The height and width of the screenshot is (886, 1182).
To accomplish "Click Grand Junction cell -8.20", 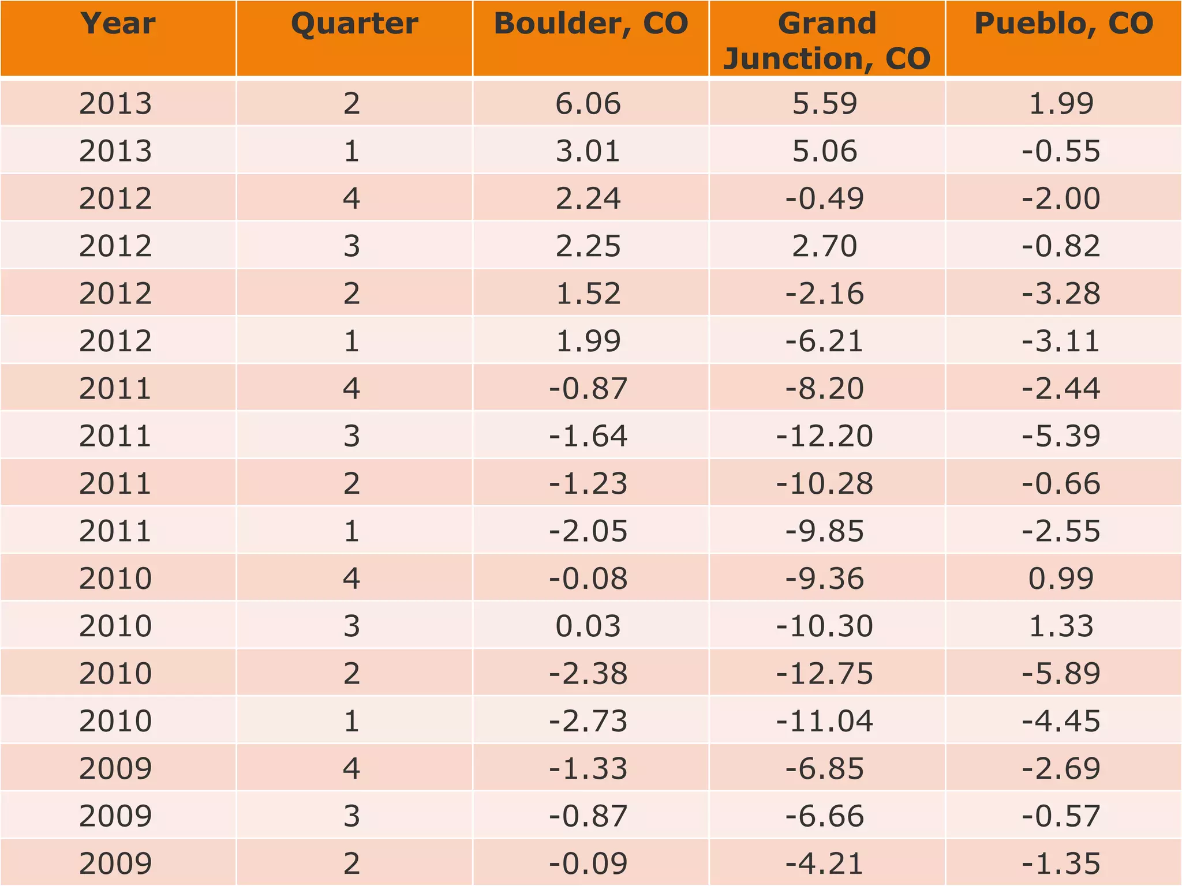I will tap(825, 388).
